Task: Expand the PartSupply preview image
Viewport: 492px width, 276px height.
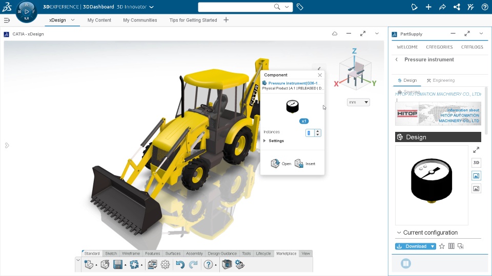Action: (476, 150)
